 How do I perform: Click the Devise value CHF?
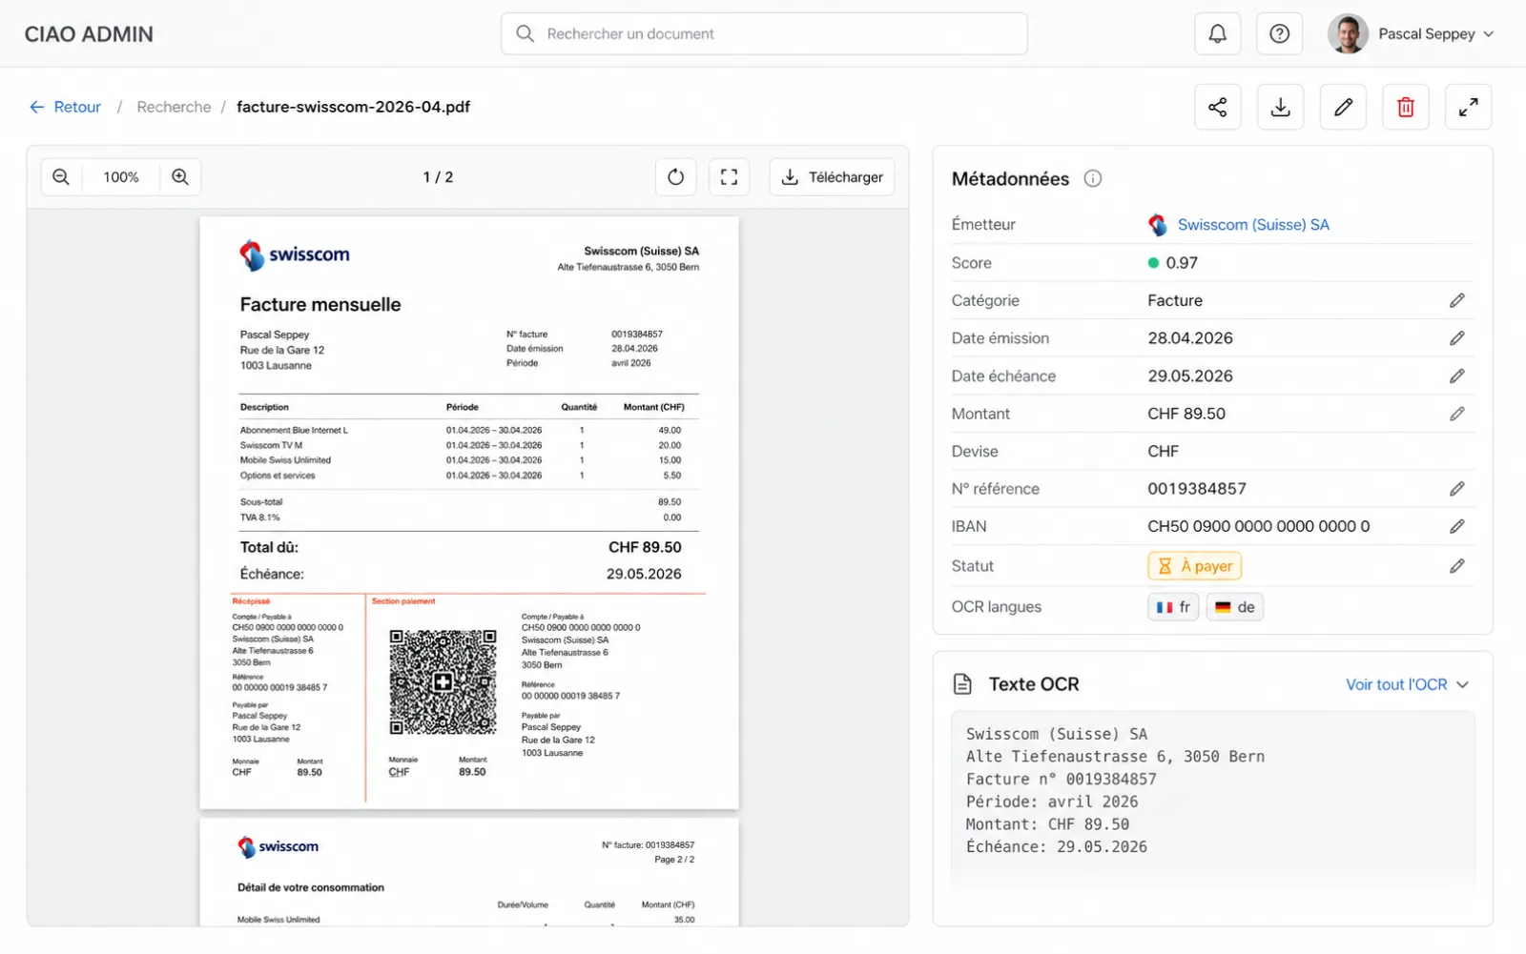click(1163, 452)
